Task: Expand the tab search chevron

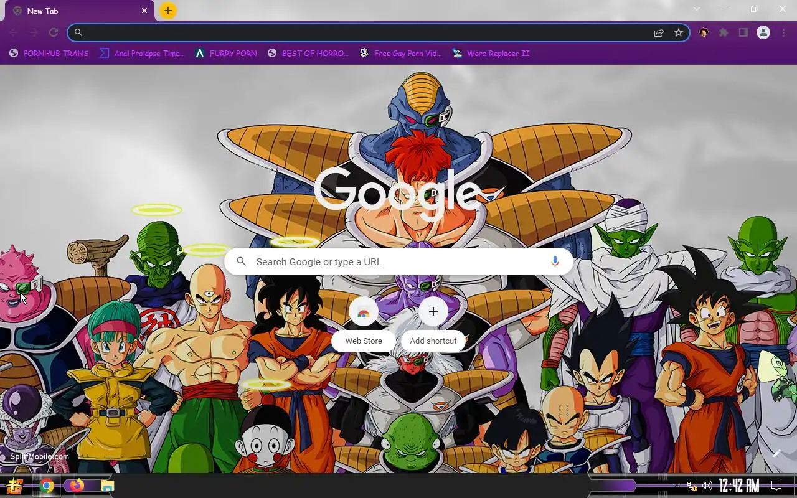Action: coord(697,9)
